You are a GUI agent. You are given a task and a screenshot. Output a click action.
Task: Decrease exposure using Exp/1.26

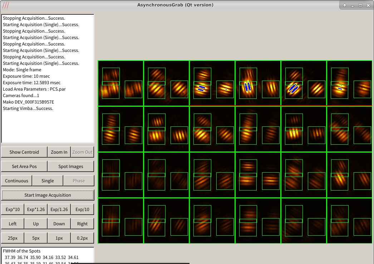pyautogui.click(x=59, y=210)
